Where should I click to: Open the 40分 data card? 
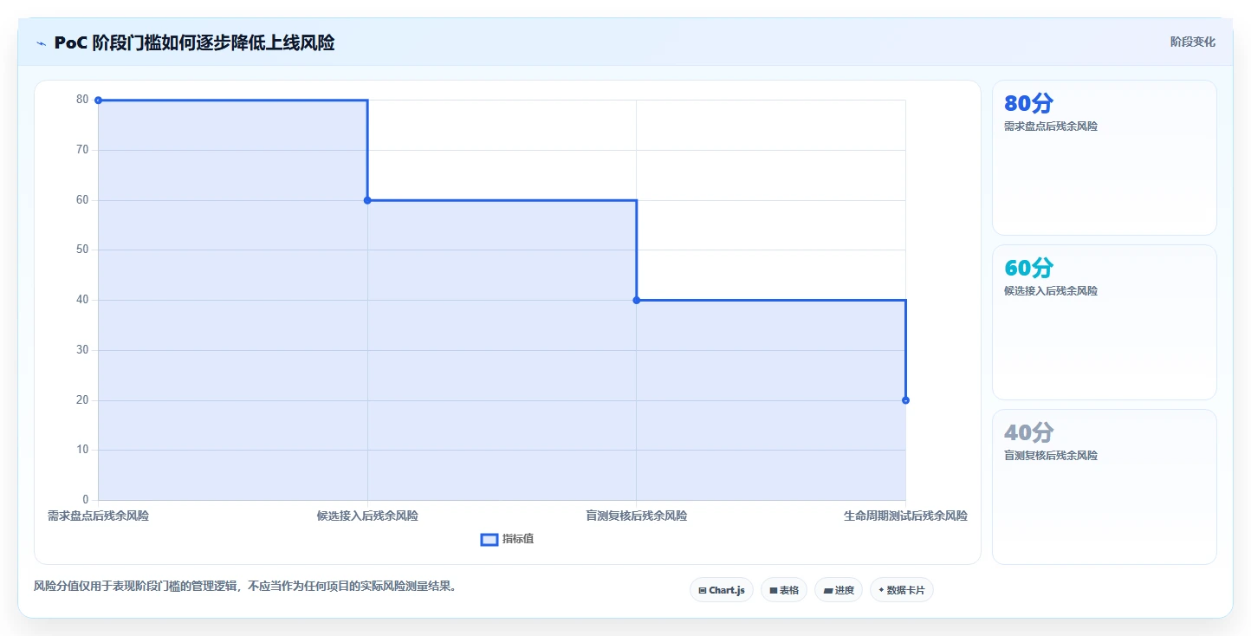1104,487
